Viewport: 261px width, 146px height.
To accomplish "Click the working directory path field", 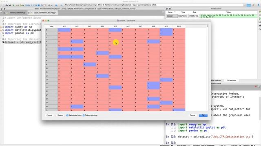I will click(154, 5).
